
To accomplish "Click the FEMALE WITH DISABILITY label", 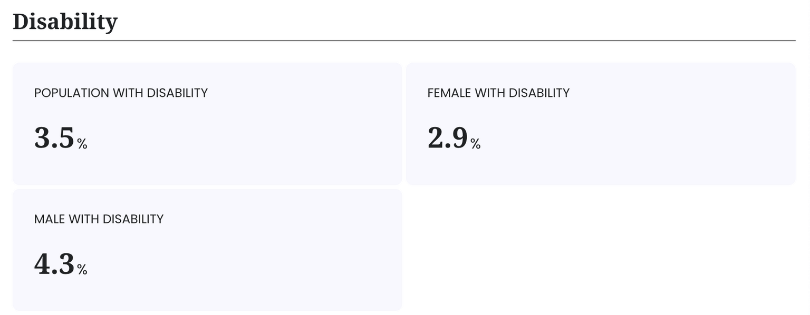I will 498,93.
